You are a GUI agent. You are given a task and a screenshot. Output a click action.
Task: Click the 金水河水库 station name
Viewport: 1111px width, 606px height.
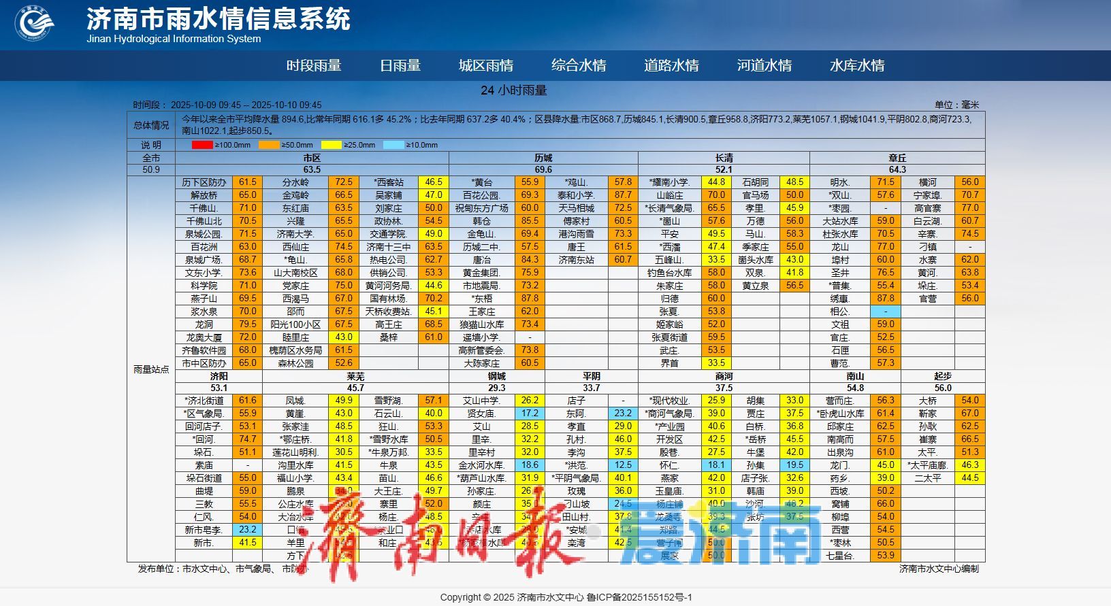coord(482,465)
